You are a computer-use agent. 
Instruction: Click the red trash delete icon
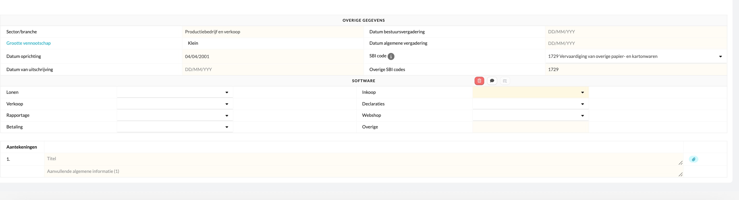coord(479,81)
